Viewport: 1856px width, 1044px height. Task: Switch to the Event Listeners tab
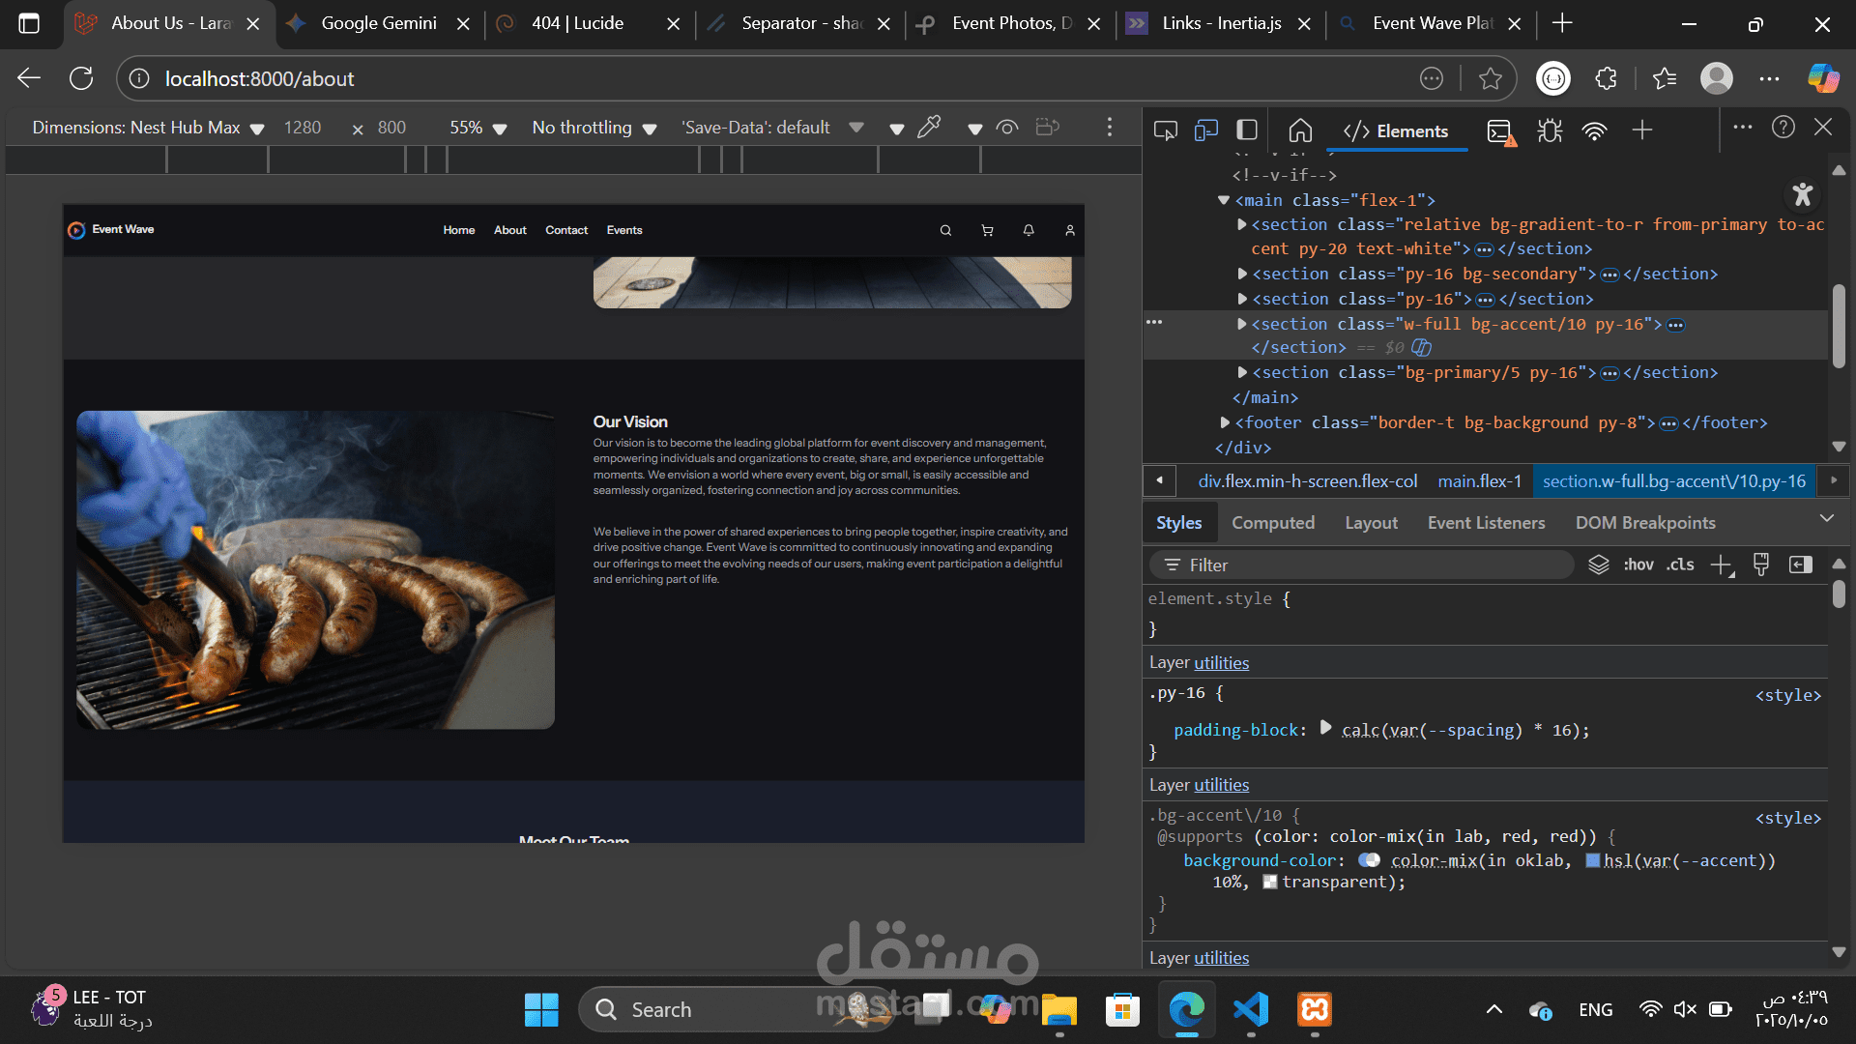point(1486,523)
